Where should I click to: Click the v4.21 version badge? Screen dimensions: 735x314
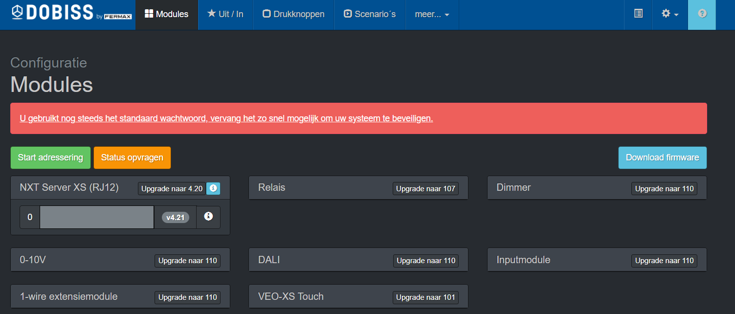175,218
